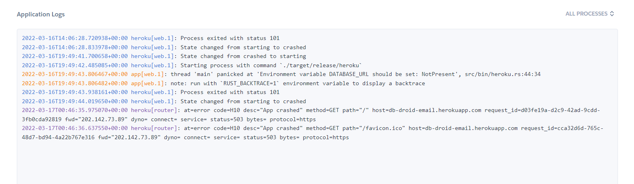The image size is (634, 184).
Task: Click the first purple heroku[router] label
Action: coord(153,110)
